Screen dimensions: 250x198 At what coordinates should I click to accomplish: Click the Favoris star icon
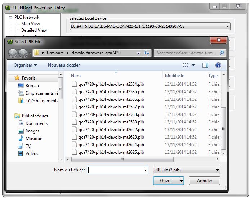(17, 78)
